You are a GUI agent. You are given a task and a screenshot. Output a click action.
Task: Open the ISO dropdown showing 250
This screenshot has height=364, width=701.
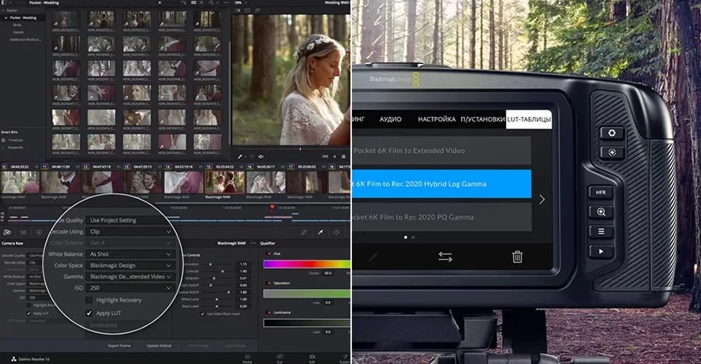pos(130,288)
